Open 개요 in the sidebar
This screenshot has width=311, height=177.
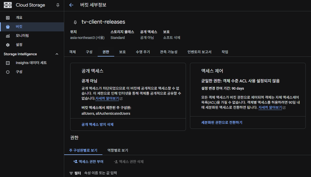tap(32, 18)
